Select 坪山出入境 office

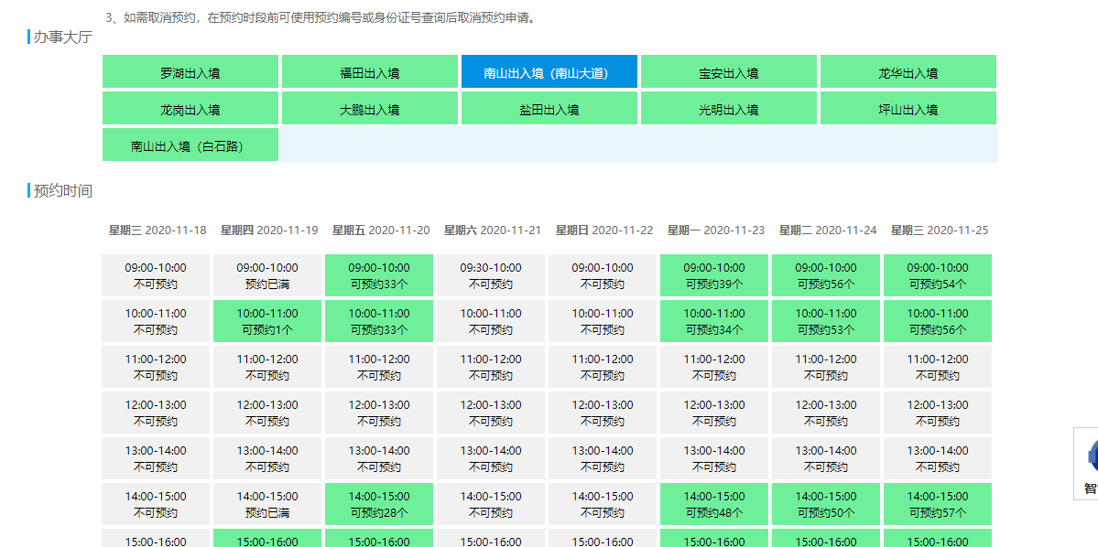[x=908, y=108]
